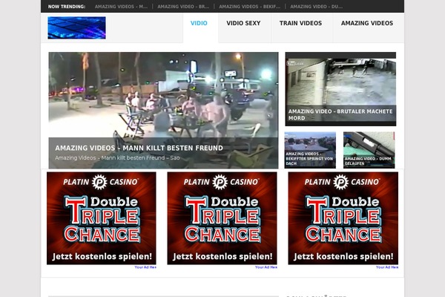Click headline 'Amazing Videos – Mann killt besten Freund'
The height and width of the screenshot is (297, 445).
point(139,148)
